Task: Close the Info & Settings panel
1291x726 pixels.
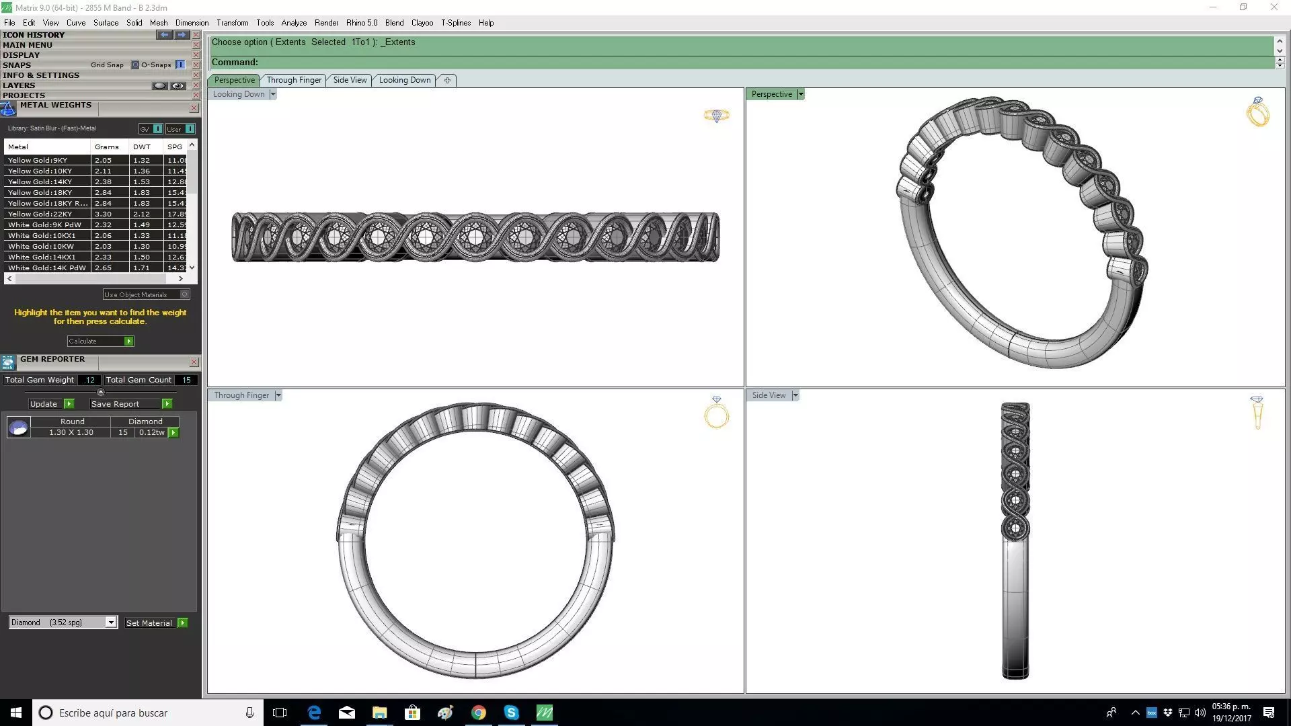Action: (196, 75)
